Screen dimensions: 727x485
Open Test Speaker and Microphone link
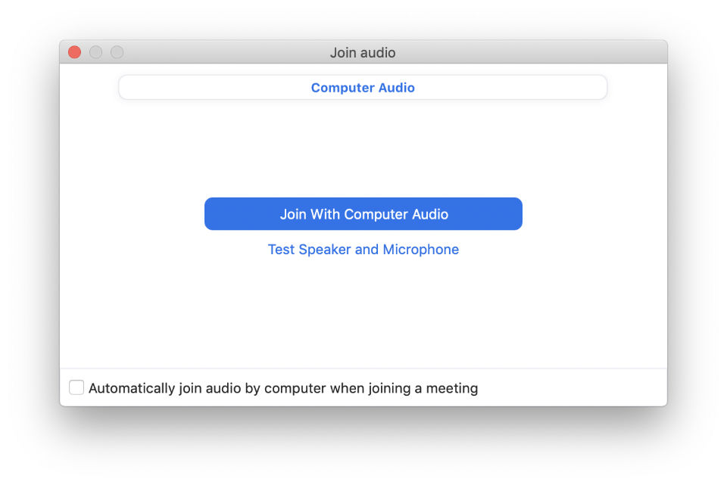pos(363,250)
